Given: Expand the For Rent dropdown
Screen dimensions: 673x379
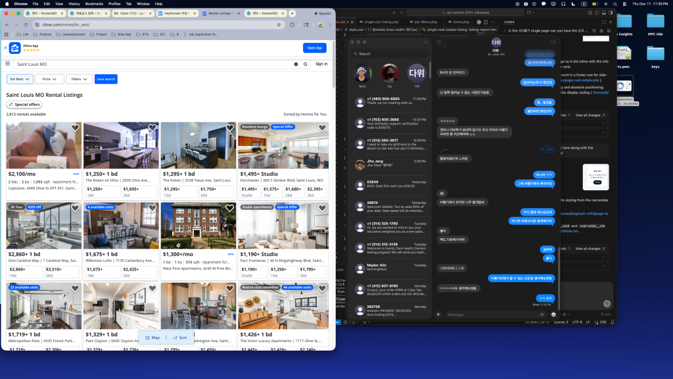Looking at the screenshot, I should click(20, 79).
